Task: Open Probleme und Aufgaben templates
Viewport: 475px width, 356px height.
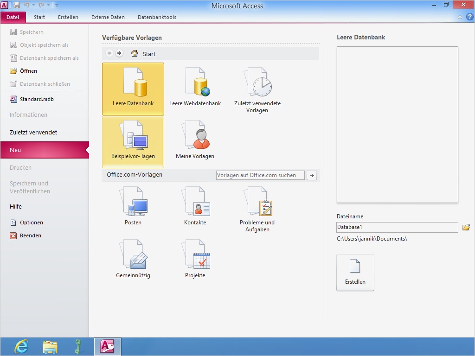Action: (257, 209)
